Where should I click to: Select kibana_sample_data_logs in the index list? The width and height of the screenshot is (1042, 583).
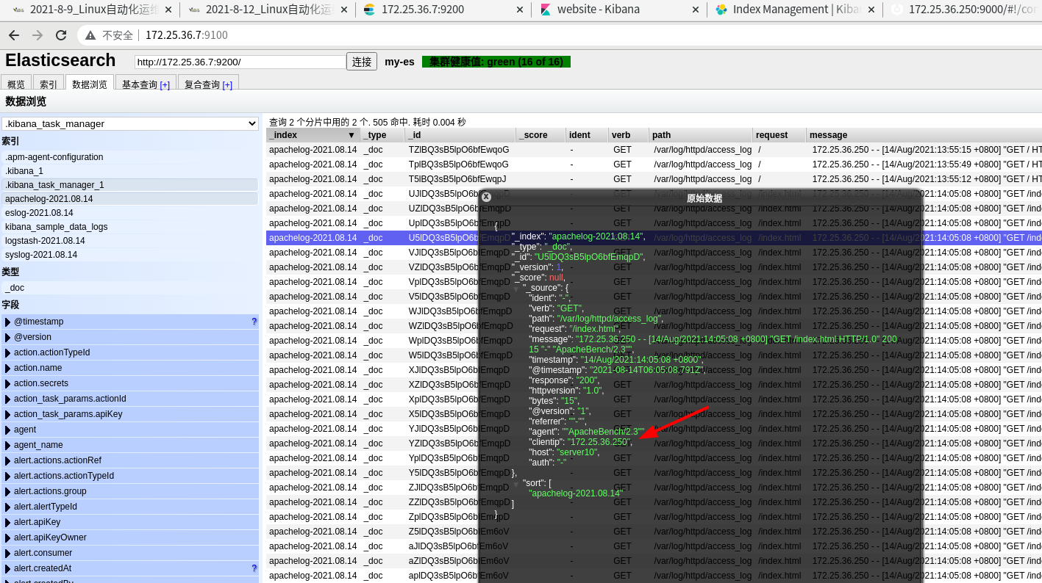point(129,227)
